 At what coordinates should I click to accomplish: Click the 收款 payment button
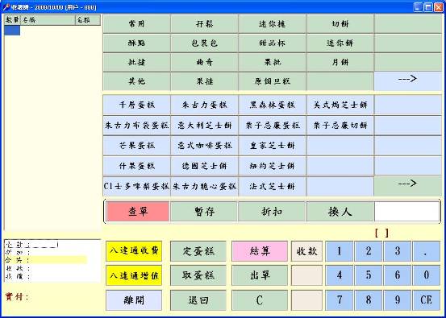click(306, 251)
